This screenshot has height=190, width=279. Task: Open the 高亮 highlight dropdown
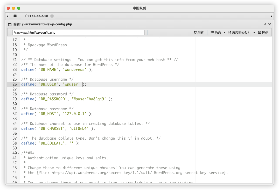click(218, 32)
